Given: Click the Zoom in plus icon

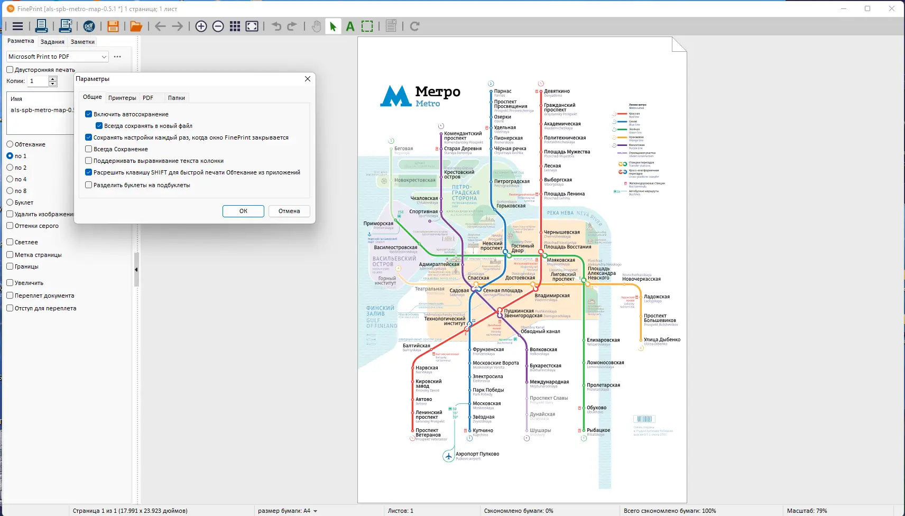Looking at the screenshot, I should [201, 26].
